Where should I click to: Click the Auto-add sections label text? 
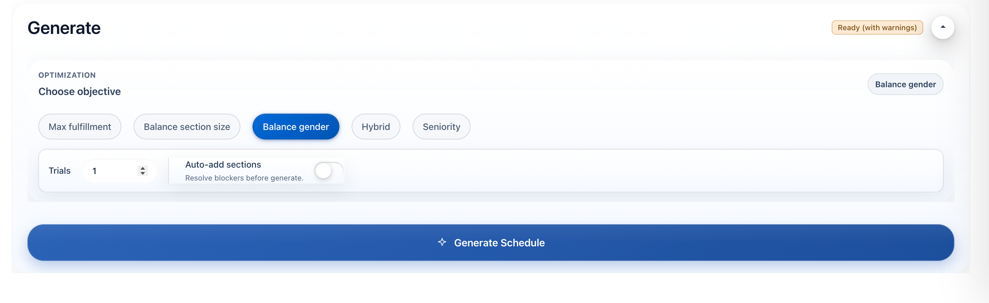[x=223, y=164]
